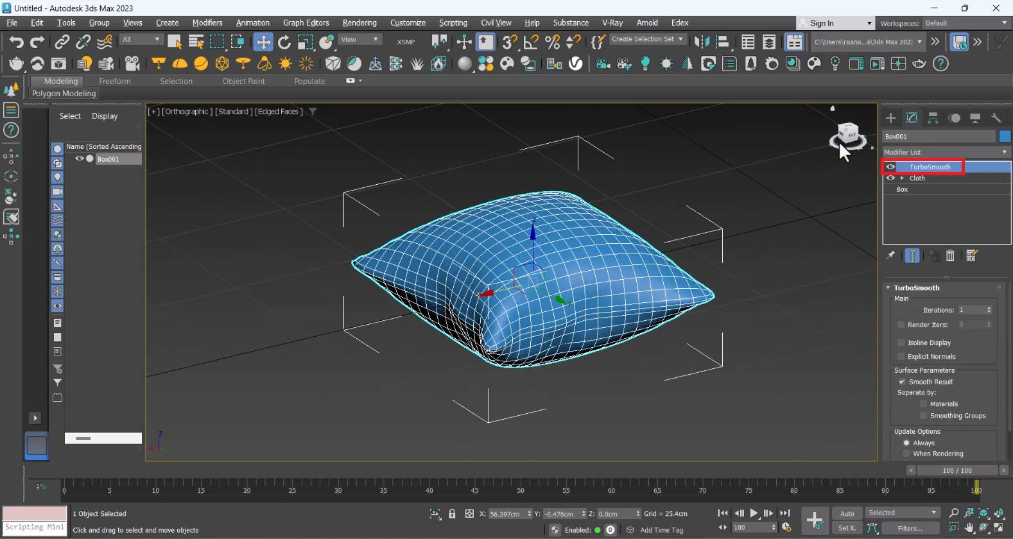The height and width of the screenshot is (539, 1013).
Task: Open the Rendering menu
Action: [359, 23]
